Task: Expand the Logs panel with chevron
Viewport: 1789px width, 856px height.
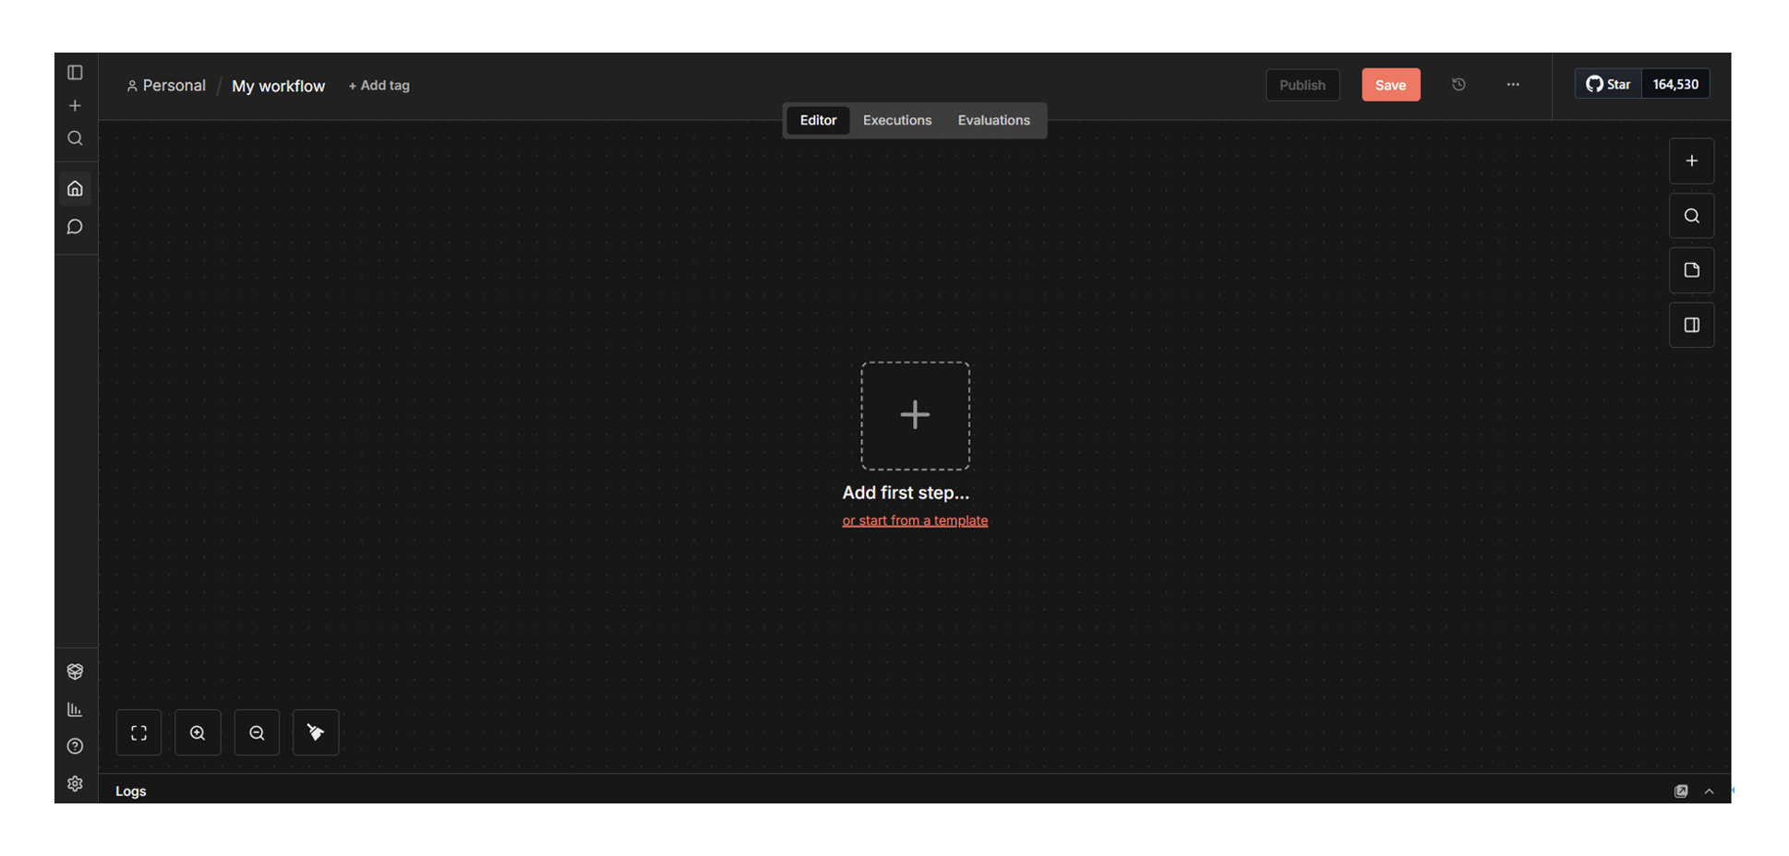Action: [x=1709, y=791]
